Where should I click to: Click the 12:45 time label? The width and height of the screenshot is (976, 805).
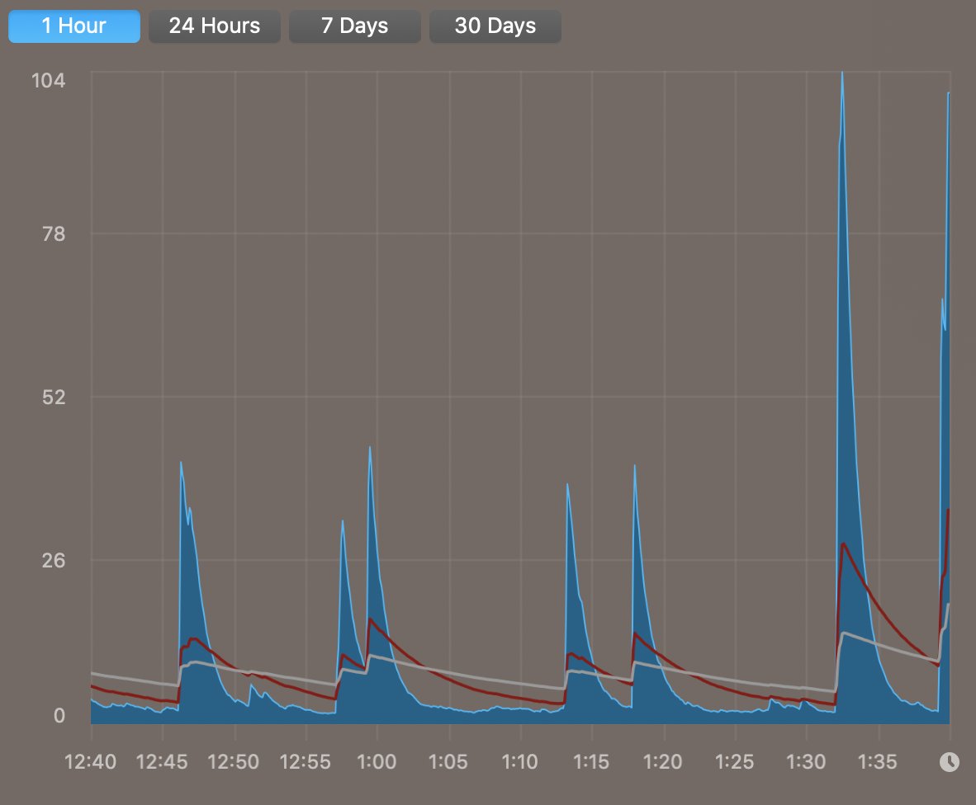(162, 761)
